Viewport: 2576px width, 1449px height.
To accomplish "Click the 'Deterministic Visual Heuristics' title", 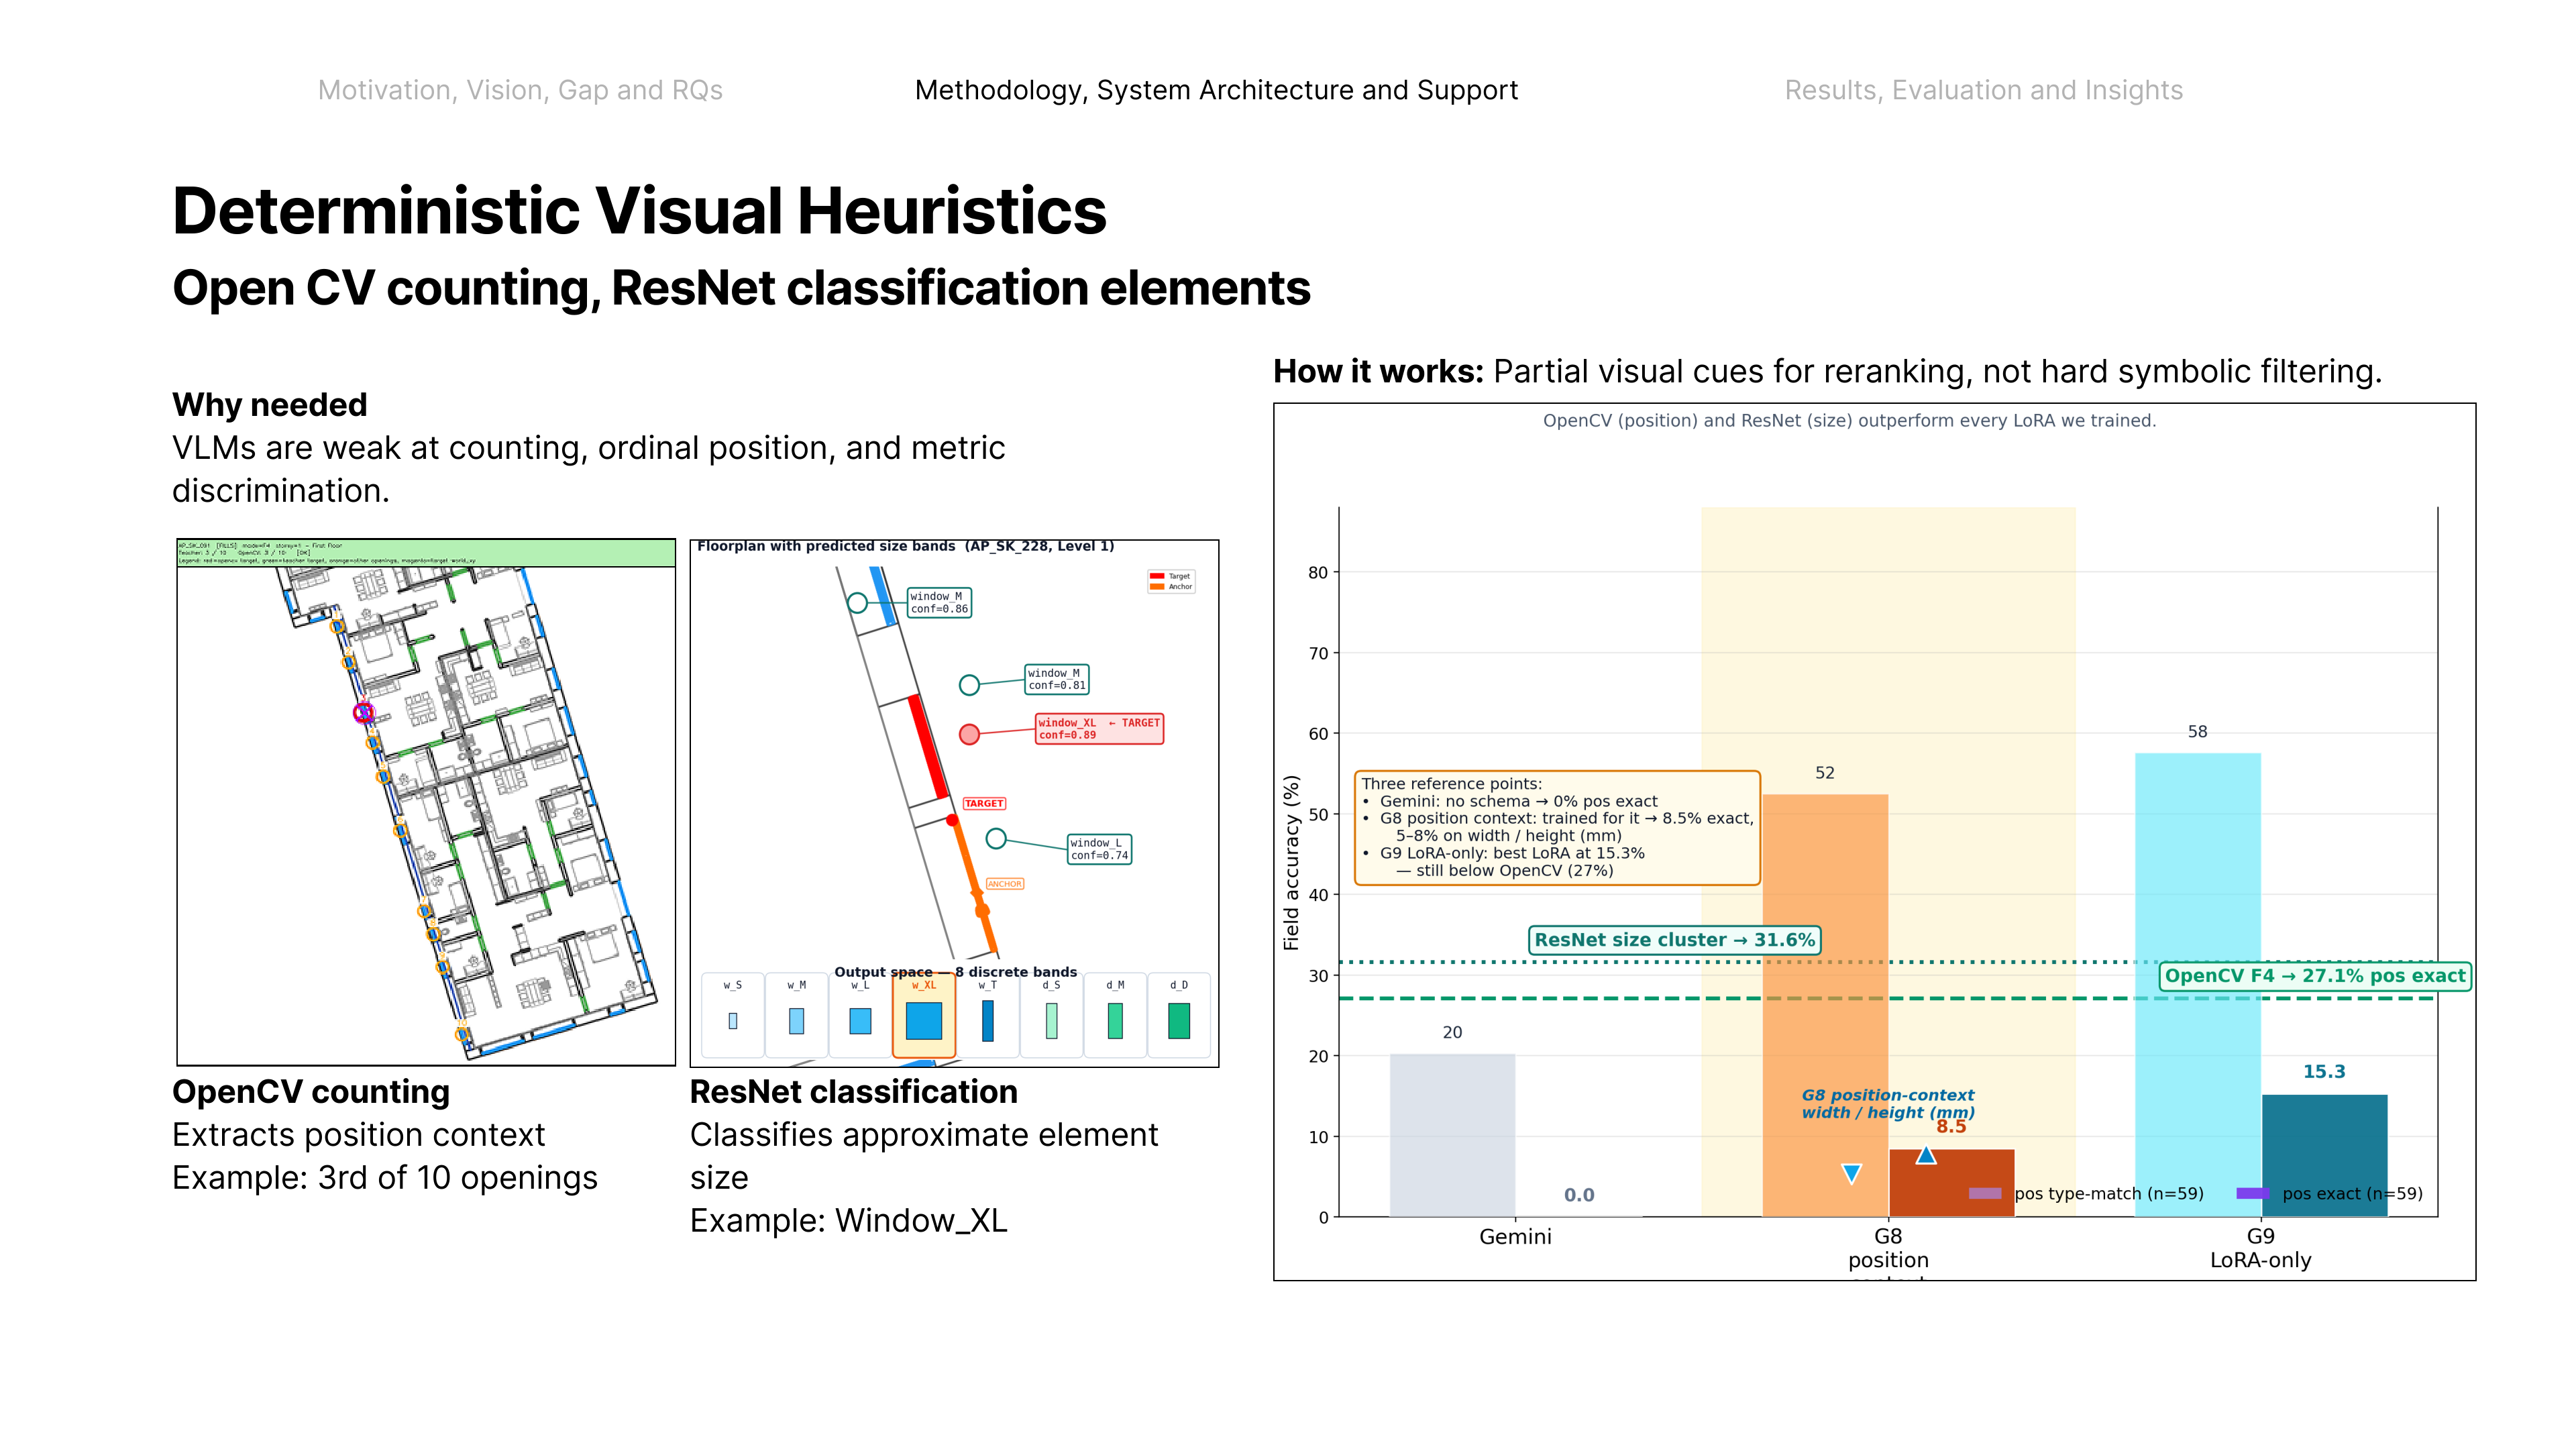I will (x=639, y=211).
